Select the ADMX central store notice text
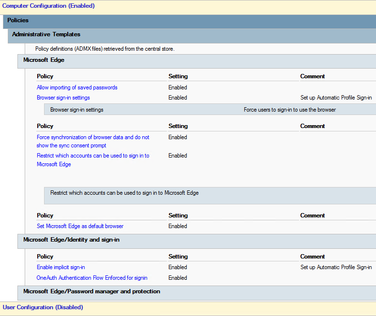Screen dimensions: 376x316 pyautogui.click(x=105, y=49)
